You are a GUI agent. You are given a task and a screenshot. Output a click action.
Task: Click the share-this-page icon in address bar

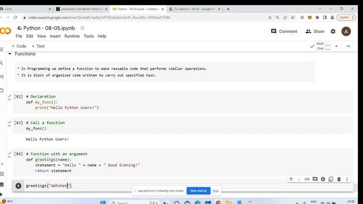pyautogui.click(x=285, y=18)
